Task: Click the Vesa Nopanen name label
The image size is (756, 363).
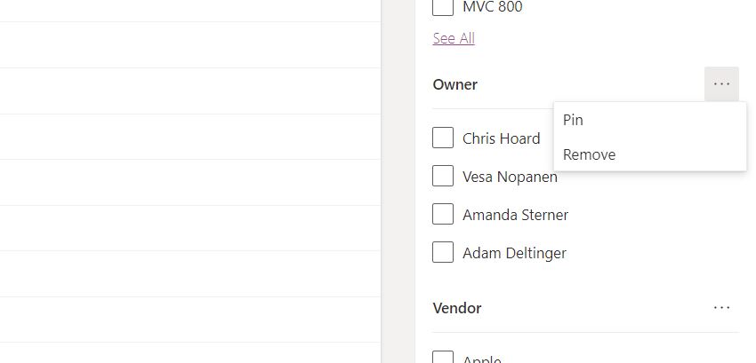Action: (510, 177)
